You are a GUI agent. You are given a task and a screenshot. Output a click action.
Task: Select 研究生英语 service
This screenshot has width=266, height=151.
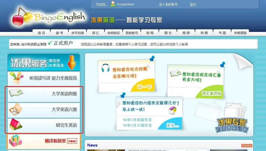(44, 125)
